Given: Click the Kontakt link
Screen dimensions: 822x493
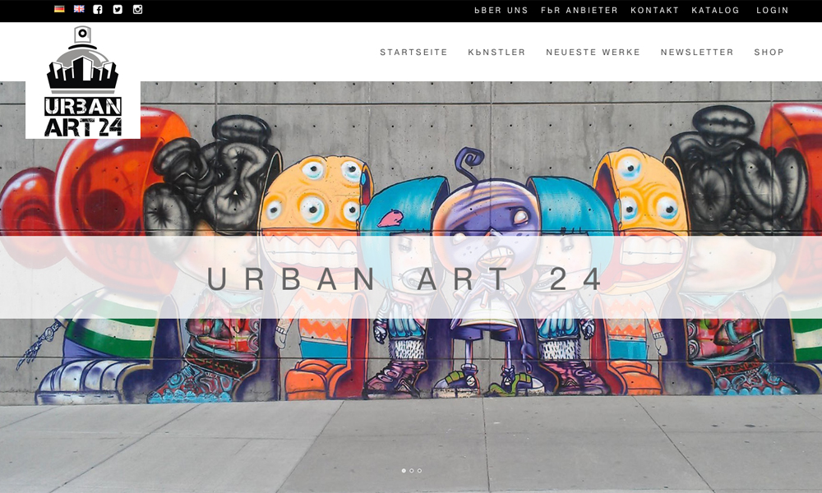Looking at the screenshot, I should [x=655, y=10].
